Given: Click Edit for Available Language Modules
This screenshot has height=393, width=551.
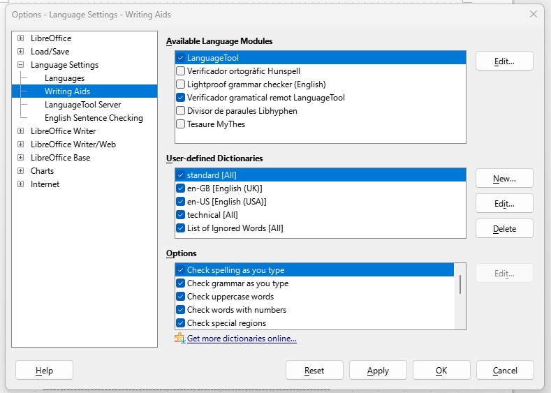Looking at the screenshot, I should tap(504, 61).
